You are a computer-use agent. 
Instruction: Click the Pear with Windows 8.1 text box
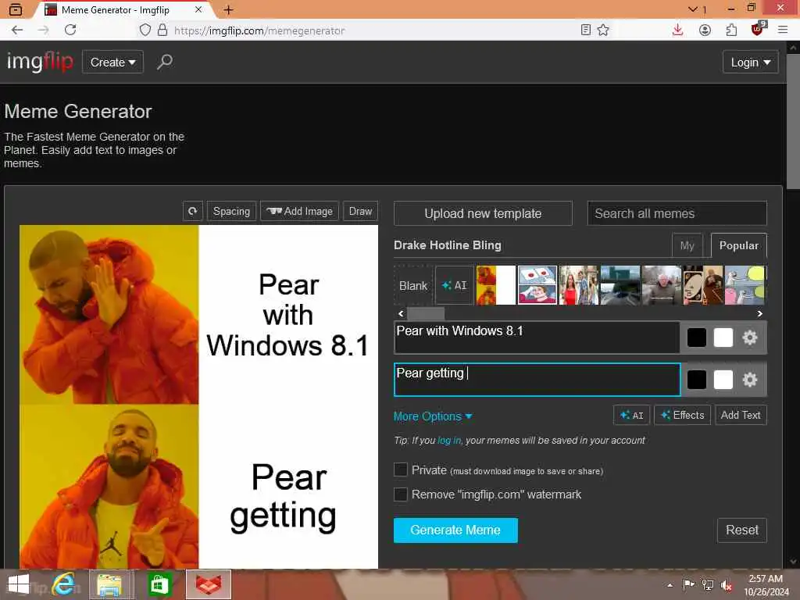coord(537,337)
